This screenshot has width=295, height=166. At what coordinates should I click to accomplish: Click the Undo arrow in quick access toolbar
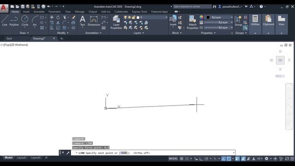point(49,6)
